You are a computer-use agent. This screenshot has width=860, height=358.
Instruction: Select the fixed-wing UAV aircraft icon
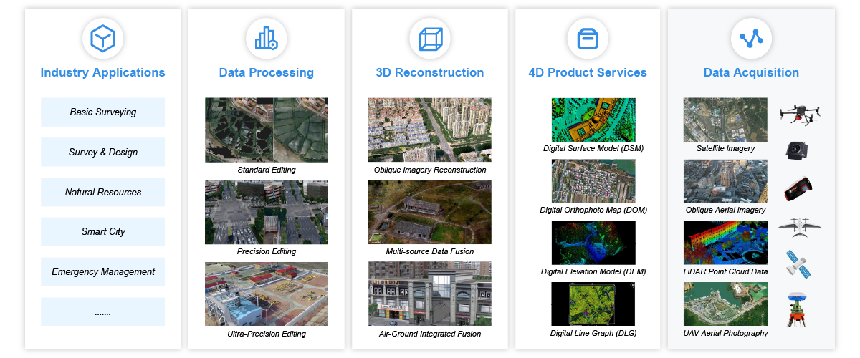(799, 226)
